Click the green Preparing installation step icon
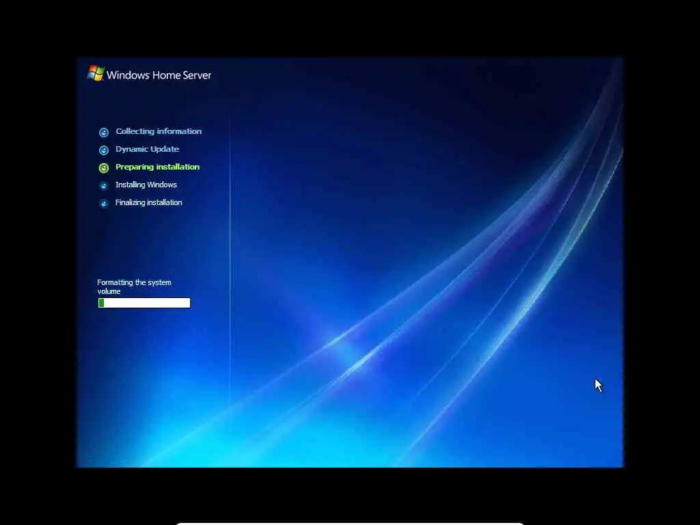This screenshot has width=700, height=525. tap(104, 168)
